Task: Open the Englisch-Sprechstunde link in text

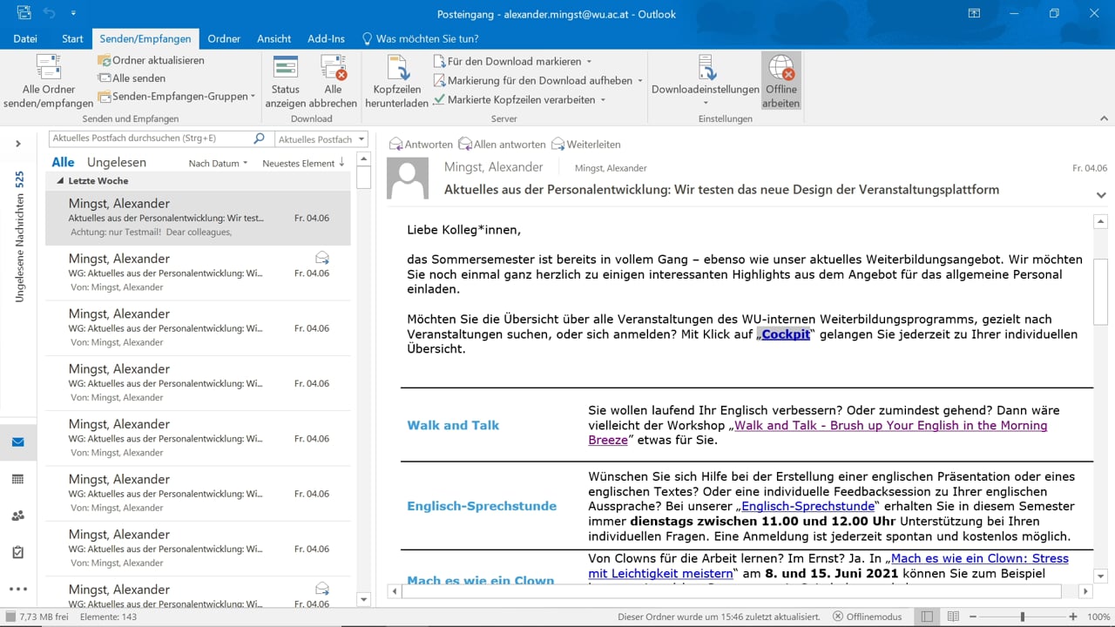Action: (808, 506)
